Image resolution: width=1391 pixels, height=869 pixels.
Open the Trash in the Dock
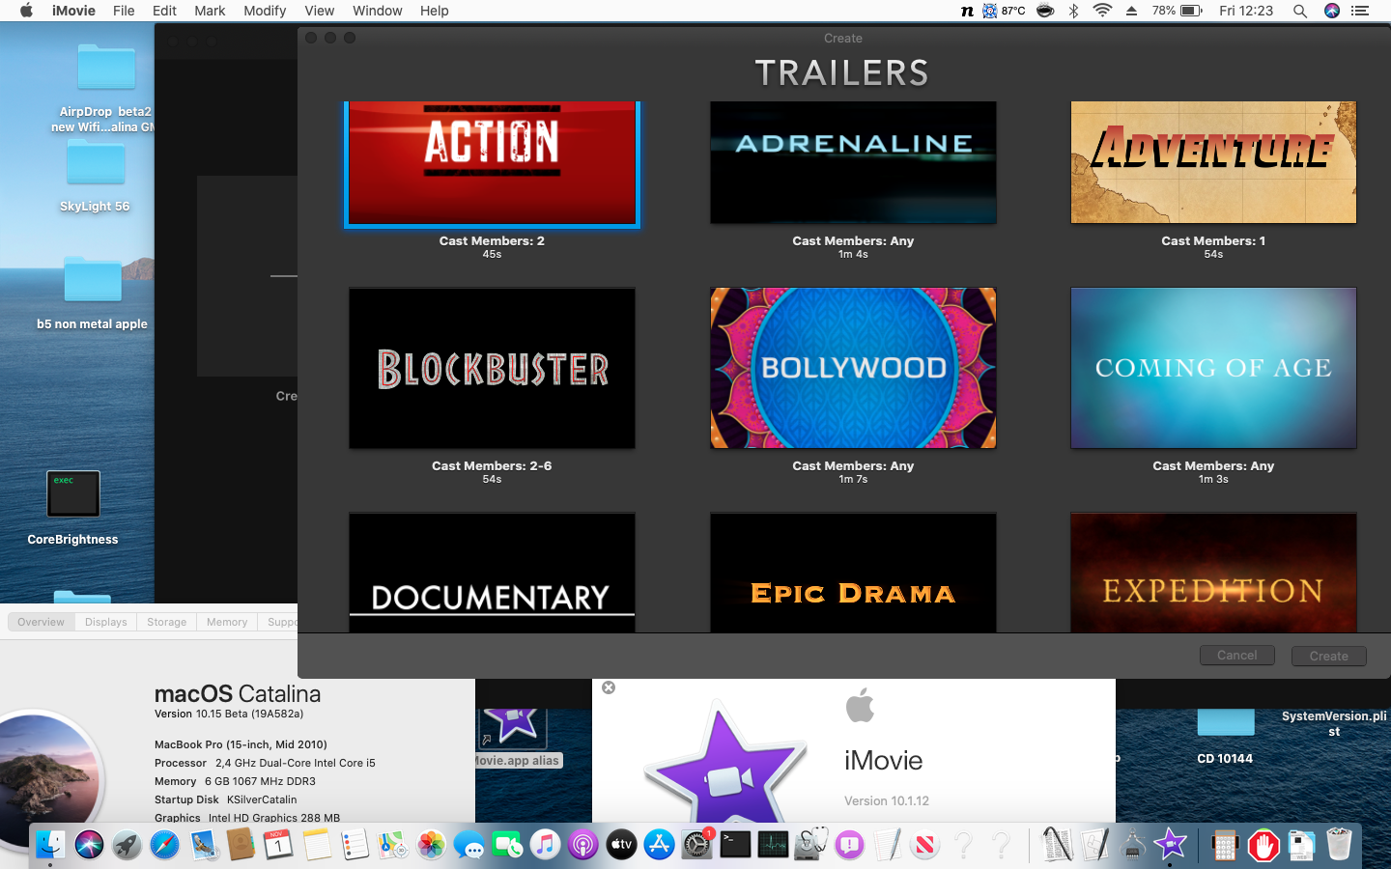click(1339, 845)
